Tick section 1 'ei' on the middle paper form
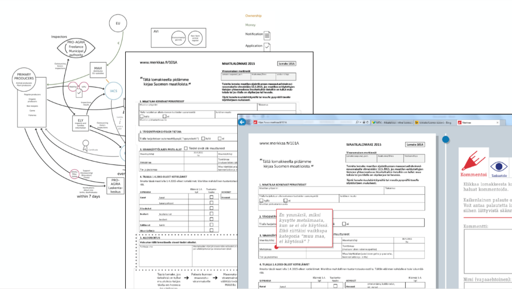Viewport: 512px width, 289px height. 164,116
